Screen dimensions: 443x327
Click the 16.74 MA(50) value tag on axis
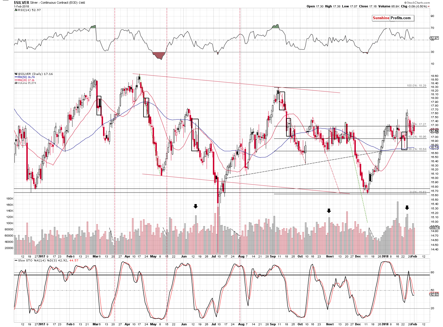(434, 148)
